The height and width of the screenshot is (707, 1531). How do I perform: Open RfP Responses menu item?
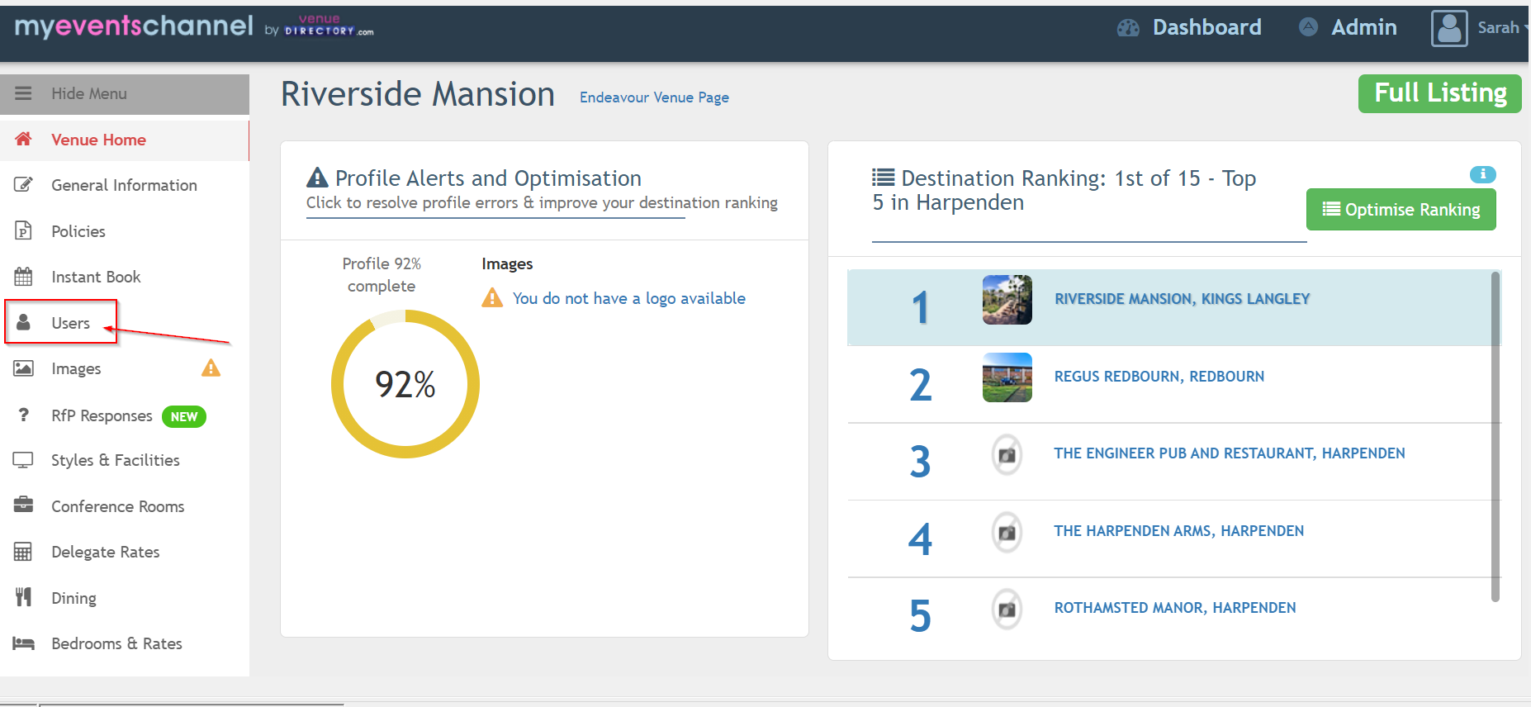click(124, 415)
